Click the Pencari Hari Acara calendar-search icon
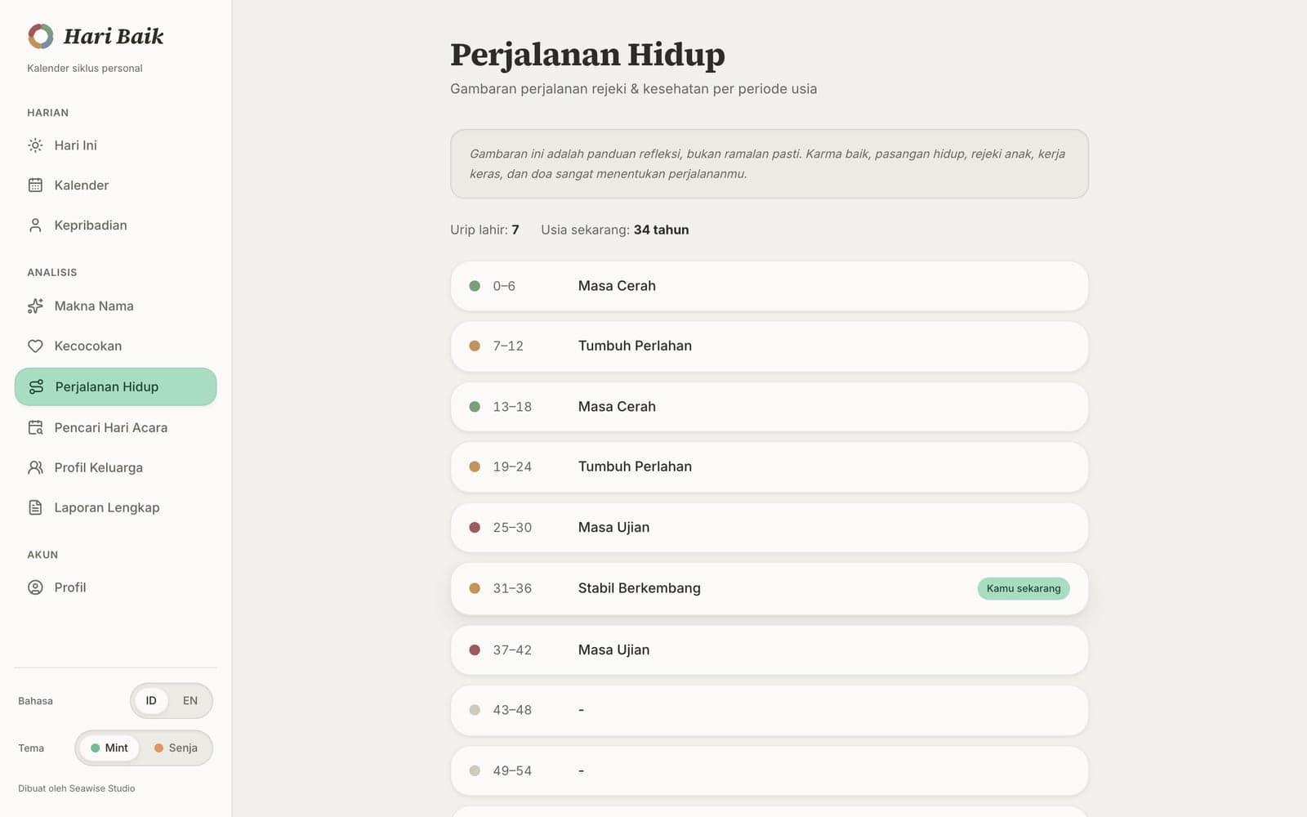1307x817 pixels. (35, 427)
